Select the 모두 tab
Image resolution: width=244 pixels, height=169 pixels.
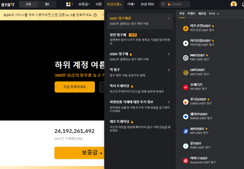(x=182, y=14)
